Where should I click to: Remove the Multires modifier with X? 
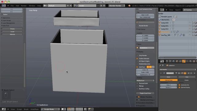195,73
